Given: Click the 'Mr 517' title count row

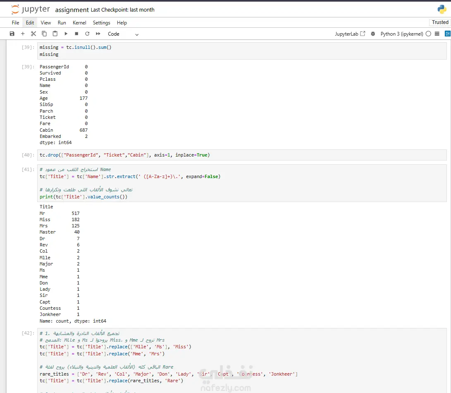Looking at the screenshot, I should coord(60,213).
